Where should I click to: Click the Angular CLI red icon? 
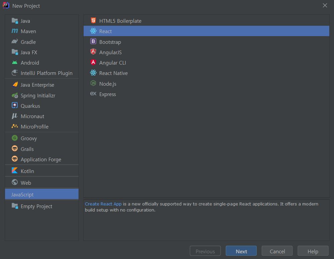pyautogui.click(x=93, y=62)
